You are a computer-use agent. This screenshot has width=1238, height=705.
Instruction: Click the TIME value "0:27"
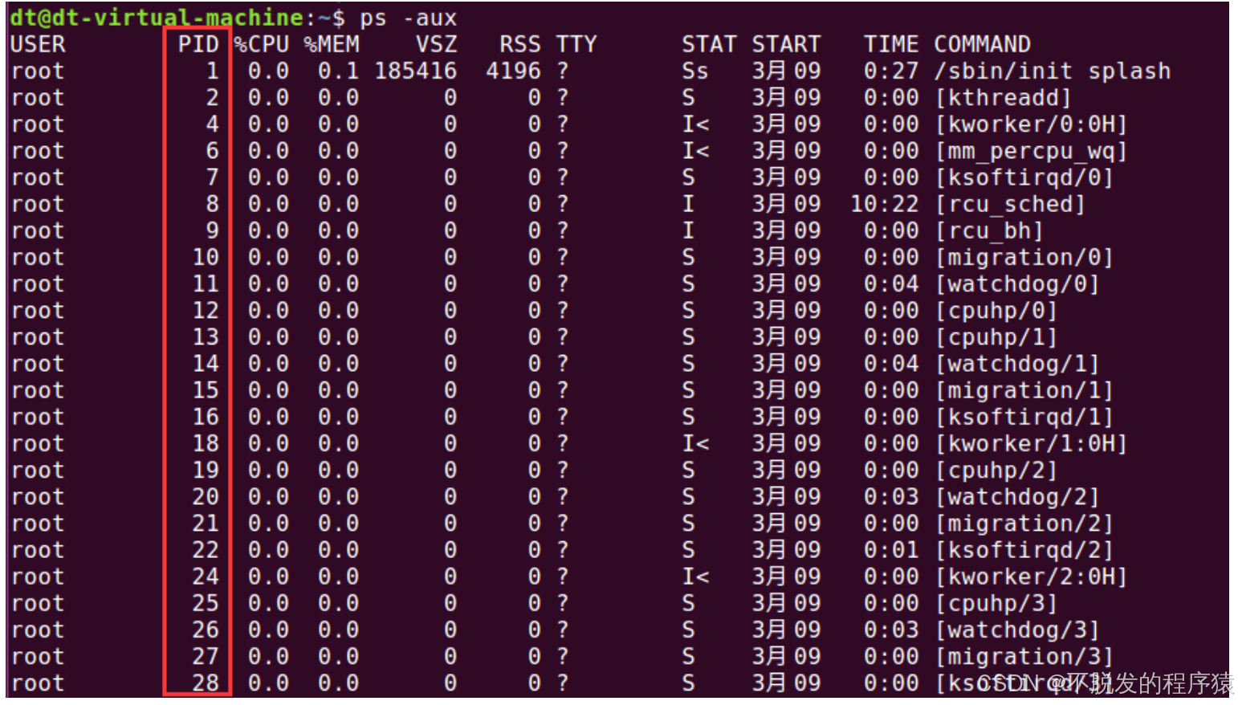(x=891, y=71)
